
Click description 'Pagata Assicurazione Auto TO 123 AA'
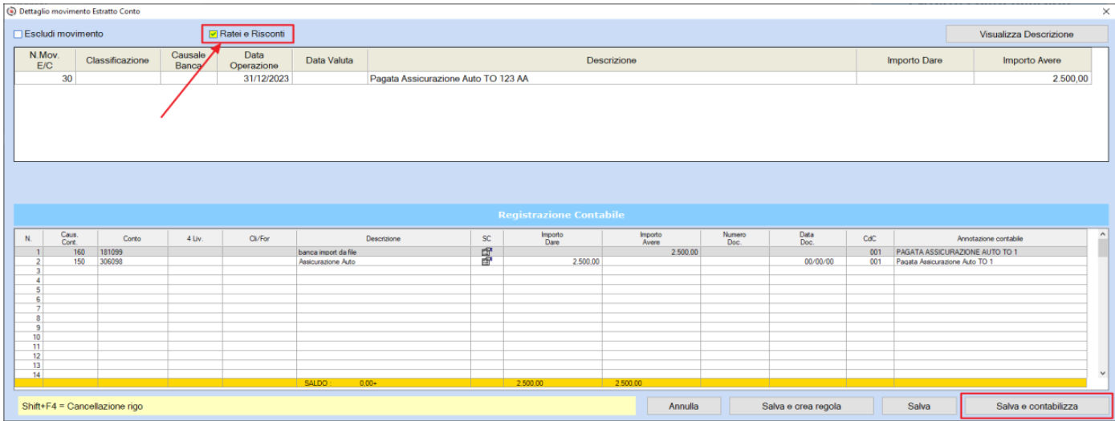click(x=449, y=79)
